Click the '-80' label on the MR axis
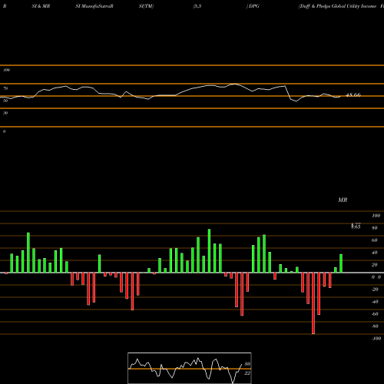 (x=375, y=326)
